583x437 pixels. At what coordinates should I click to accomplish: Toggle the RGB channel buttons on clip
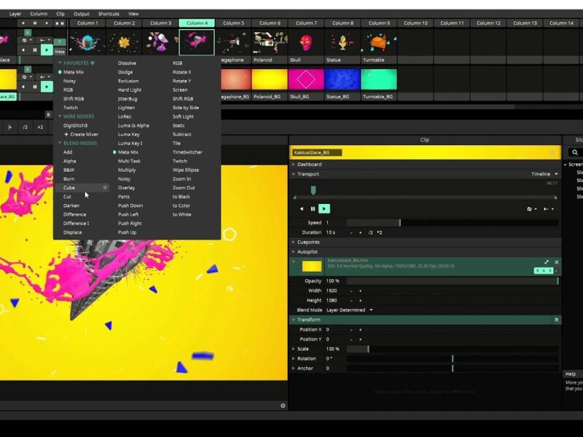544,270
